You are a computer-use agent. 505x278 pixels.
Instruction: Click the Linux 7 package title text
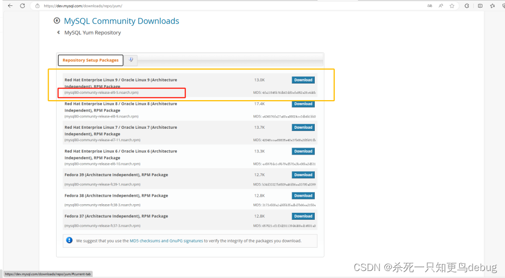(x=121, y=130)
